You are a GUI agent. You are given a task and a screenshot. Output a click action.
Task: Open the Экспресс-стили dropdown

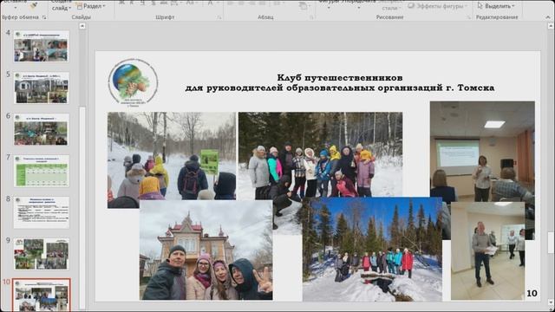coord(390,7)
